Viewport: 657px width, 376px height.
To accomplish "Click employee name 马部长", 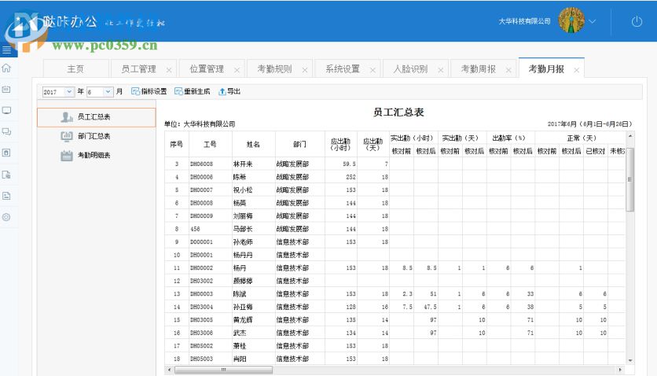I will 243,229.
